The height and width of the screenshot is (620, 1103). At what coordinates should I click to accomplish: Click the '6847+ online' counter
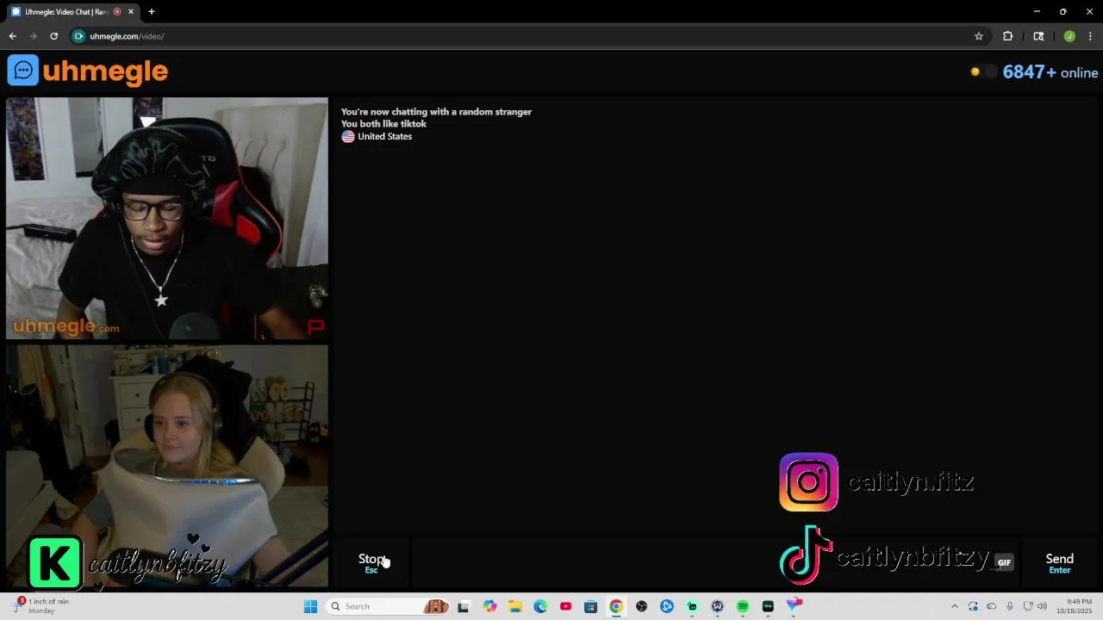(1050, 72)
